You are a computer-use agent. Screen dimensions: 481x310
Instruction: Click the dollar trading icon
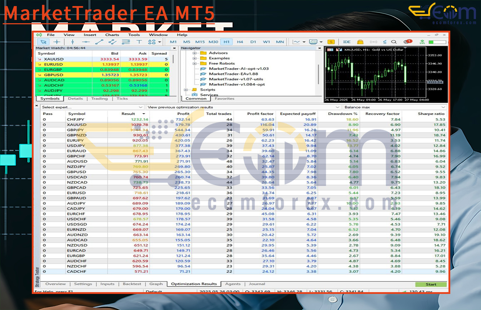[x=331, y=42]
